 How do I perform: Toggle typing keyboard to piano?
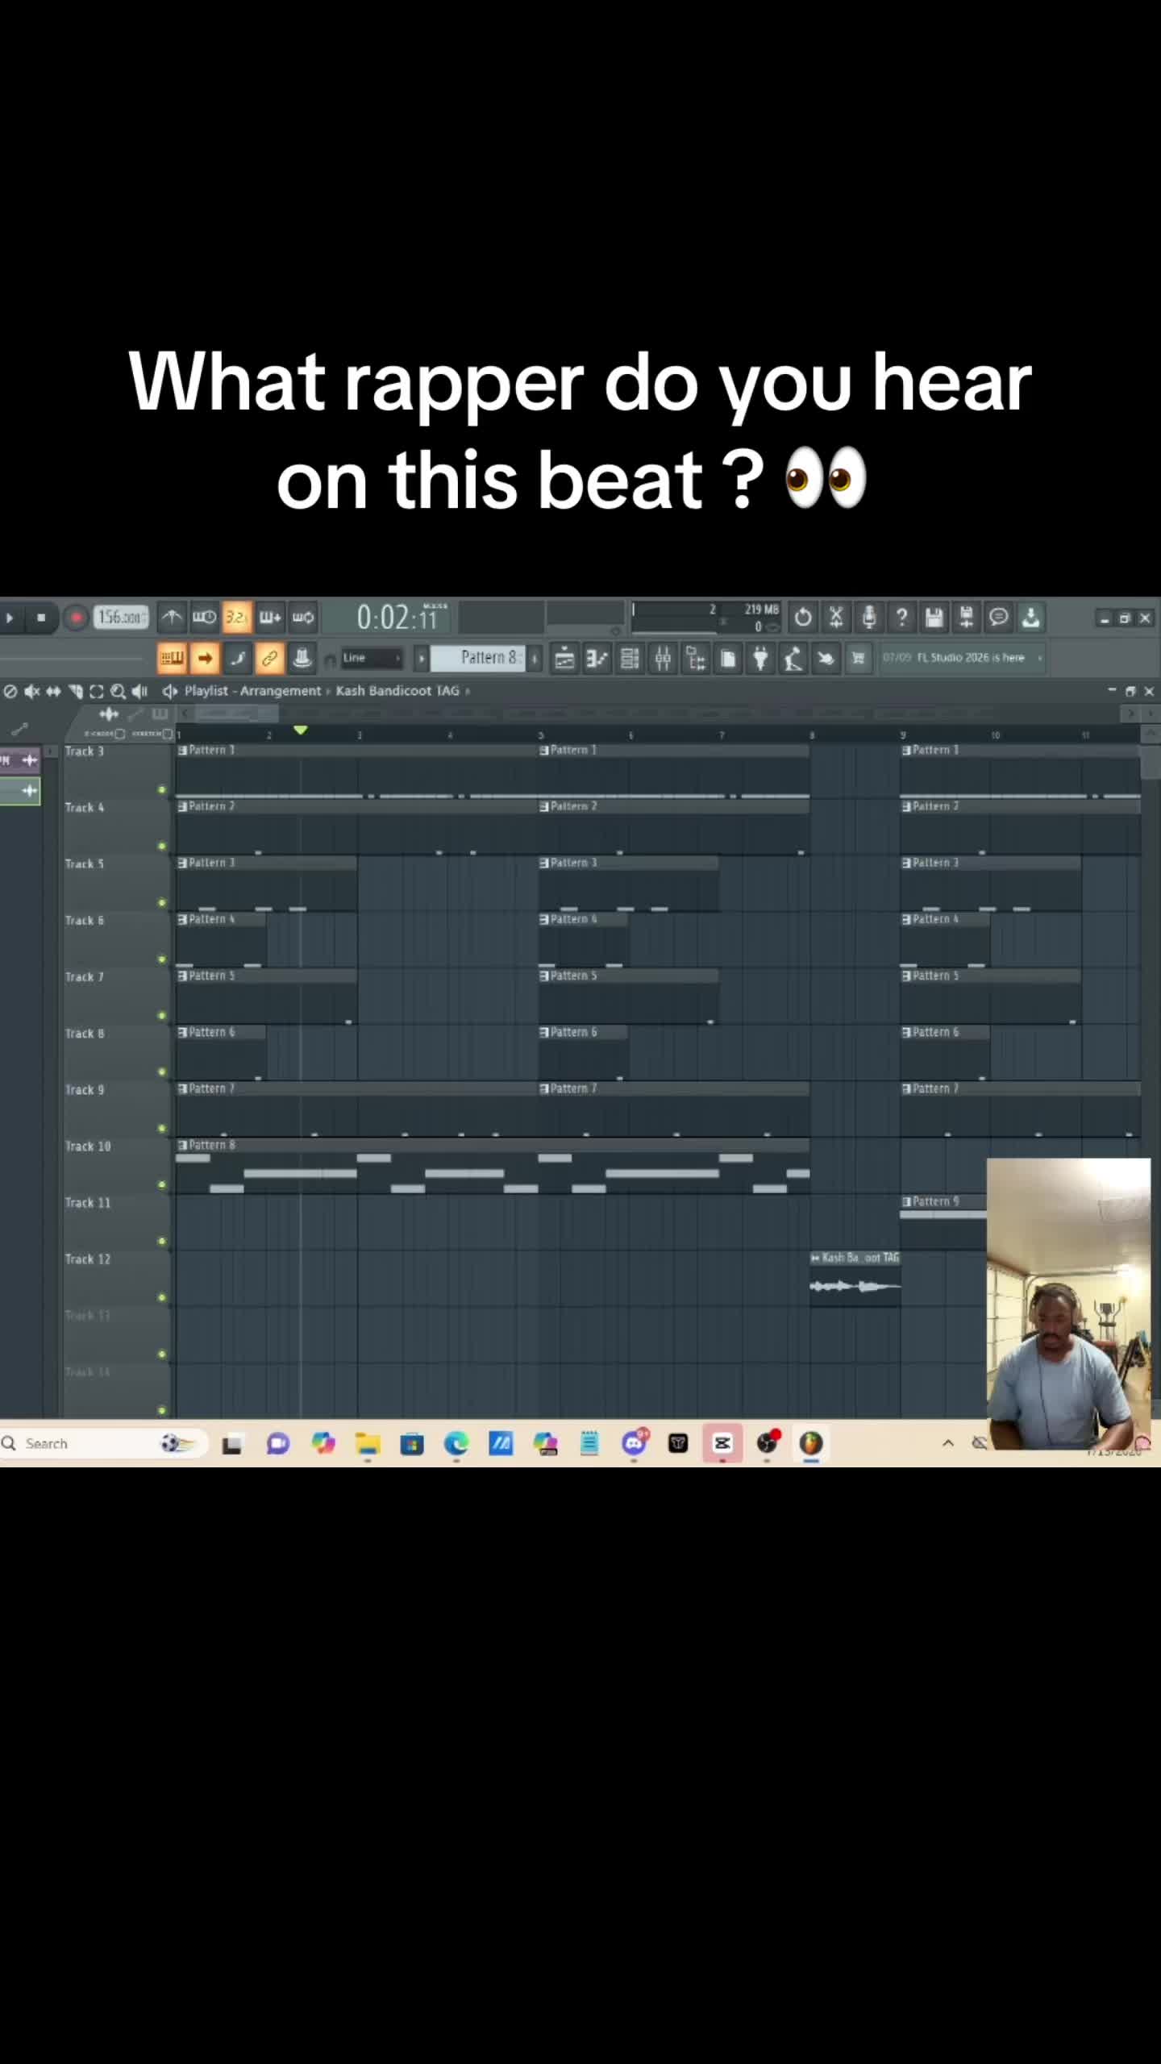click(x=171, y=659)
